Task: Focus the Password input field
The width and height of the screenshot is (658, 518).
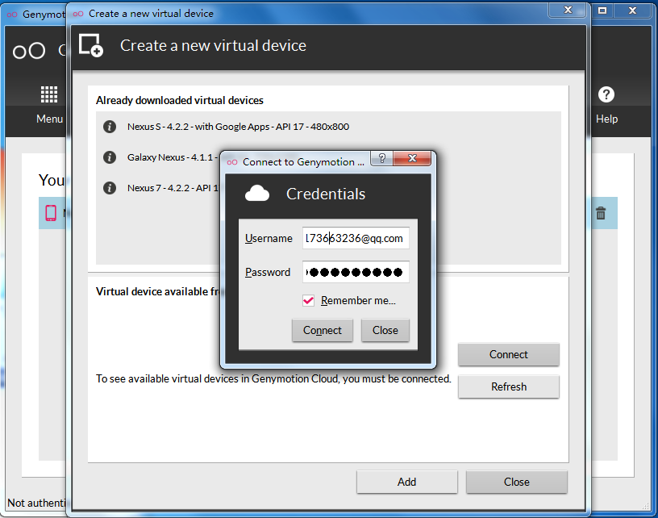Action: (356, 272)
